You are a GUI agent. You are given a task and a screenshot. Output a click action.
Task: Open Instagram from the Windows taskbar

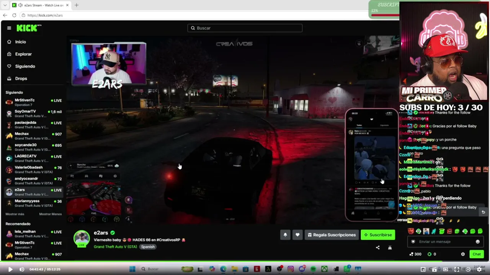(x=291, y=269)
